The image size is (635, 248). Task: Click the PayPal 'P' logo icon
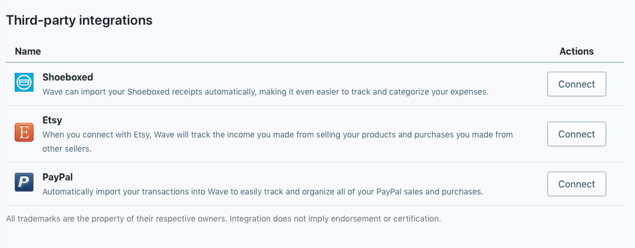click(24, 182)
